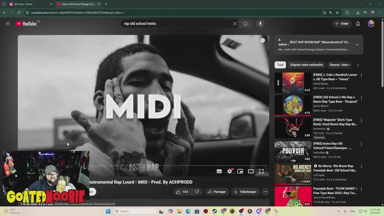This screenshot has height=216, width=384.
Task: Switch to miniplayer mode
Action: coord(240,171)
